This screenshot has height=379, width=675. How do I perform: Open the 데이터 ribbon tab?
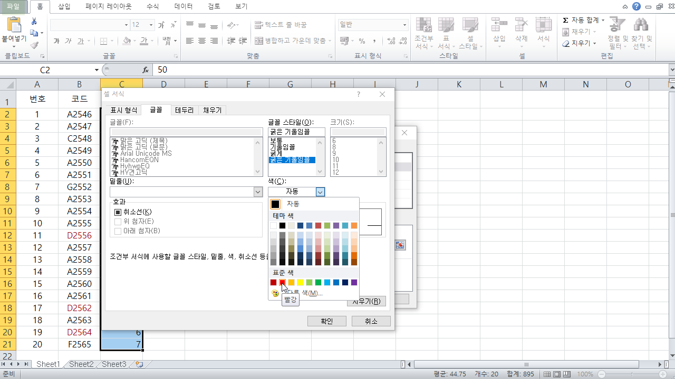[183, 6]
